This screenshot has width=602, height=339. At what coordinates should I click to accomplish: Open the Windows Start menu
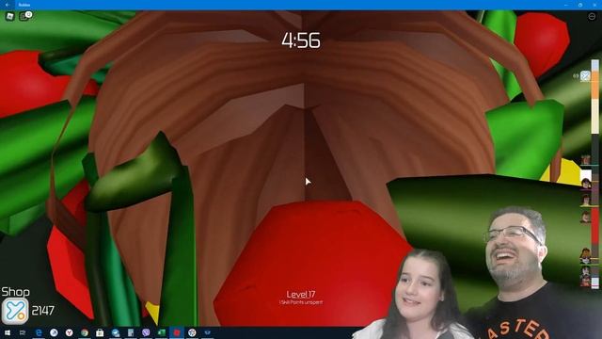coord(8,332)
